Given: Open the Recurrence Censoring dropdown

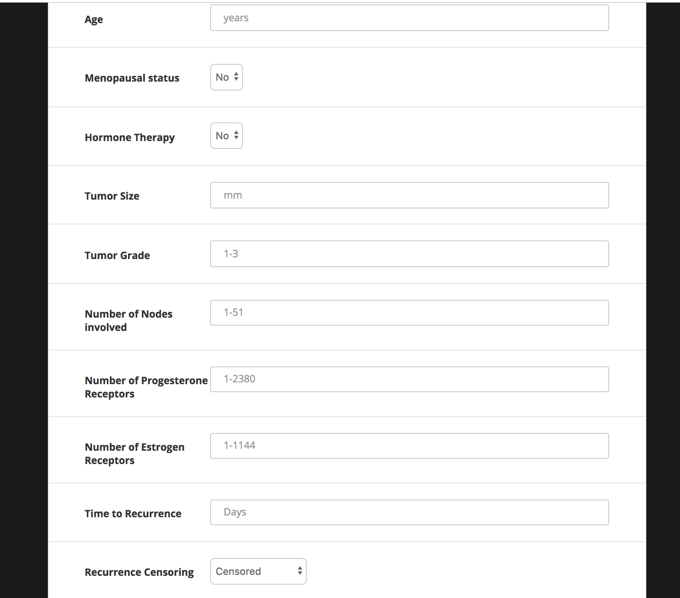Looking at the screenshot, I should [x=258, y=571].
